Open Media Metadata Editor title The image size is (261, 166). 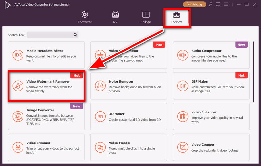(45, 51)
